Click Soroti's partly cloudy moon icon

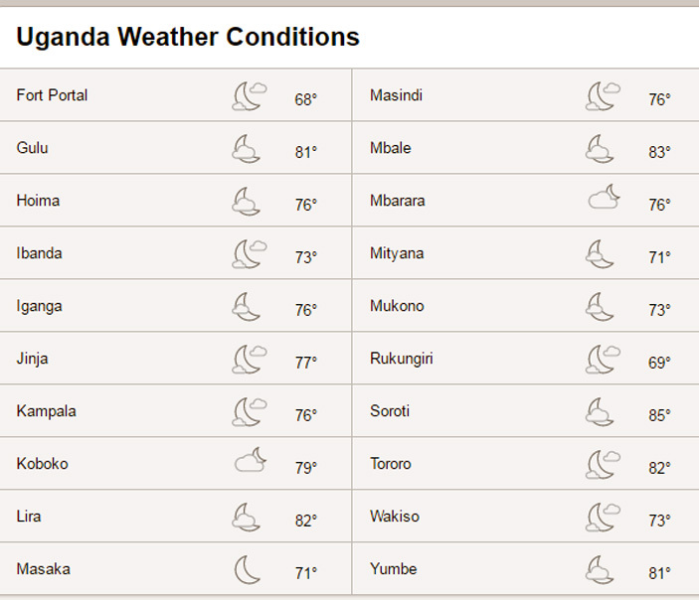tap(600, 411)
